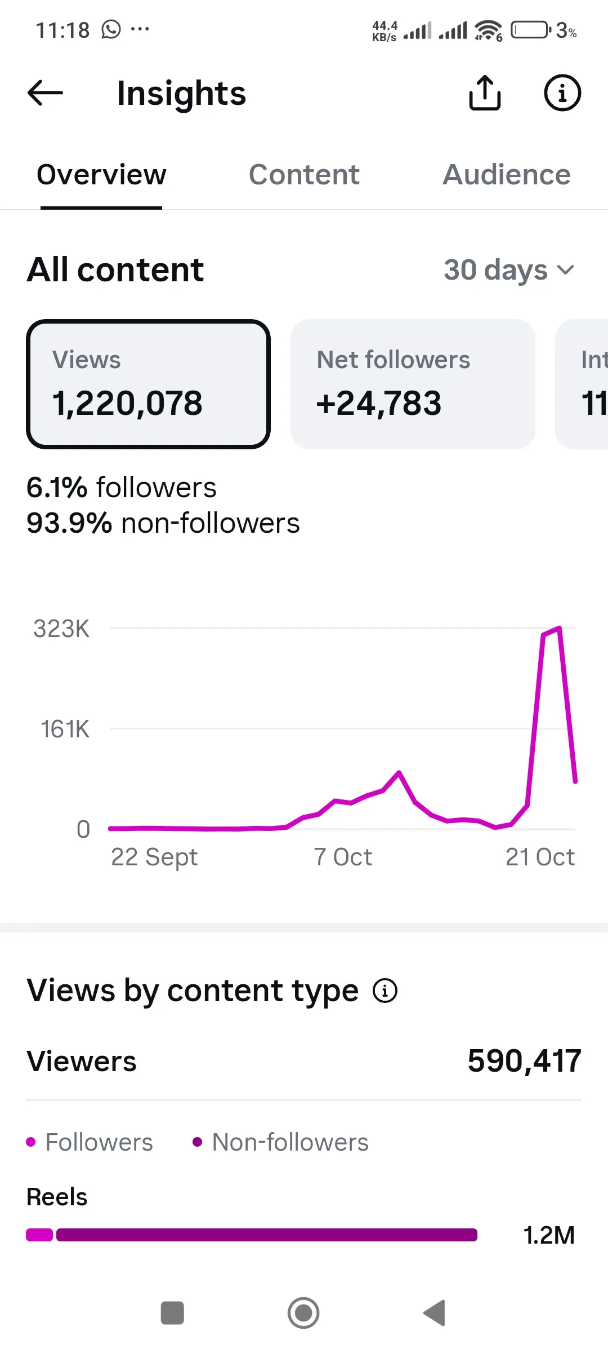
Task: Tap the info icon in header
Action: point(562,92)
